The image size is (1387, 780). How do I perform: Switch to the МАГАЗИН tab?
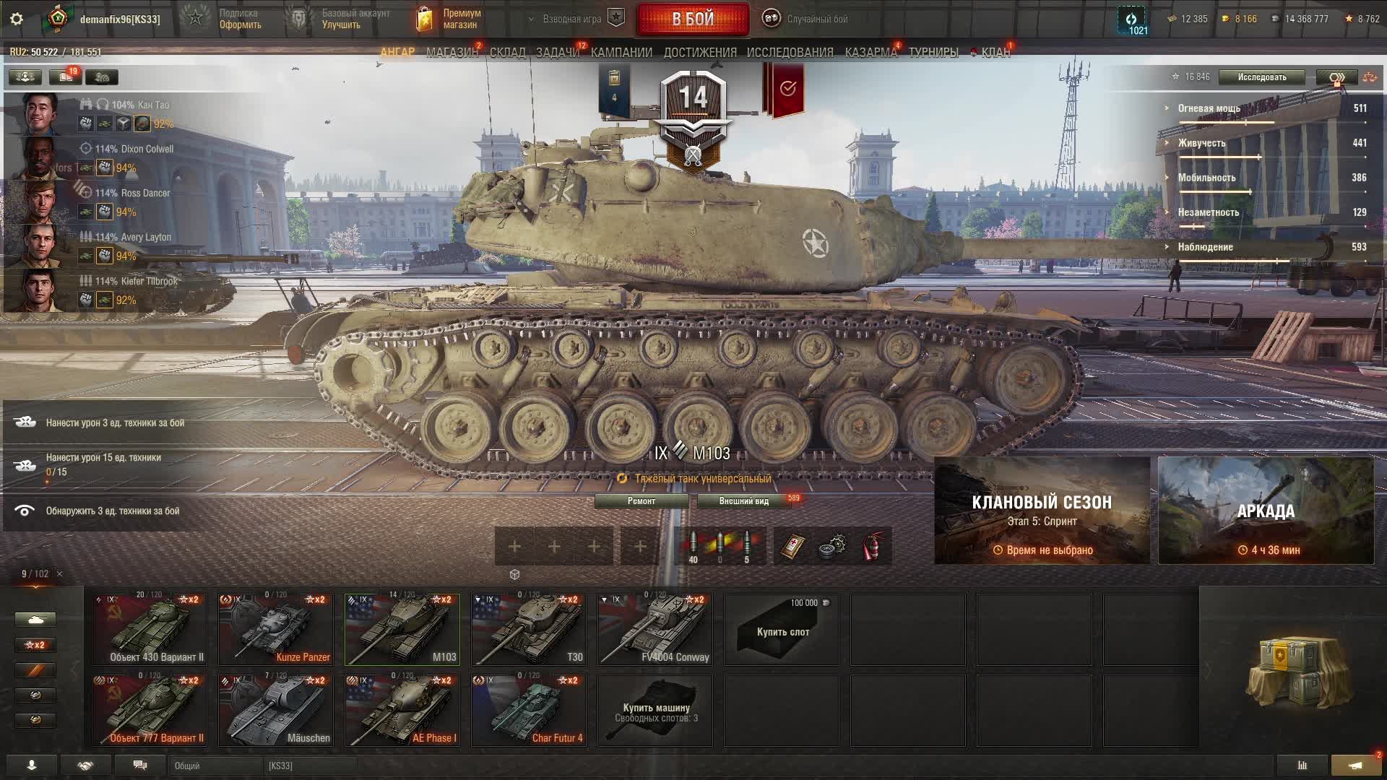[452, 52]
